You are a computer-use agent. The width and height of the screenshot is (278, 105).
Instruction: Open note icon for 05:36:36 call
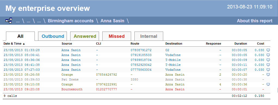pos(268,60)
